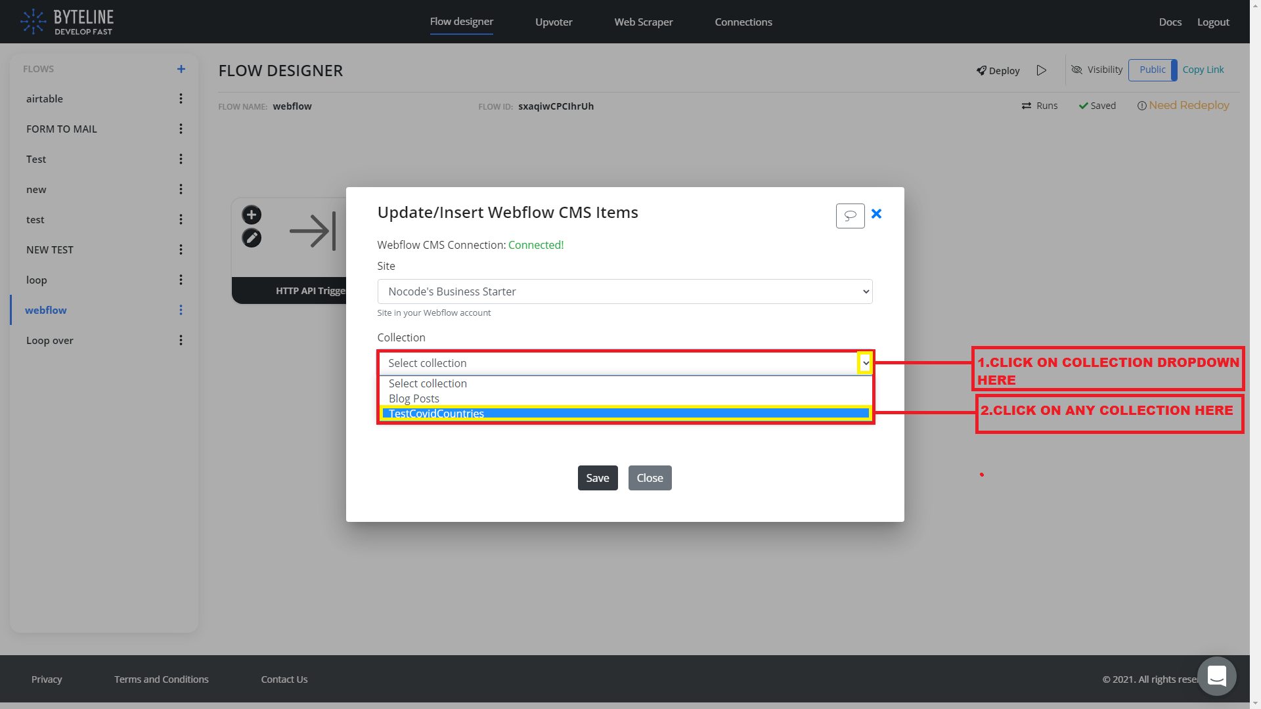View flow Runs
The width and height of the screenshot is (1261, 709).
(1040, 106)
